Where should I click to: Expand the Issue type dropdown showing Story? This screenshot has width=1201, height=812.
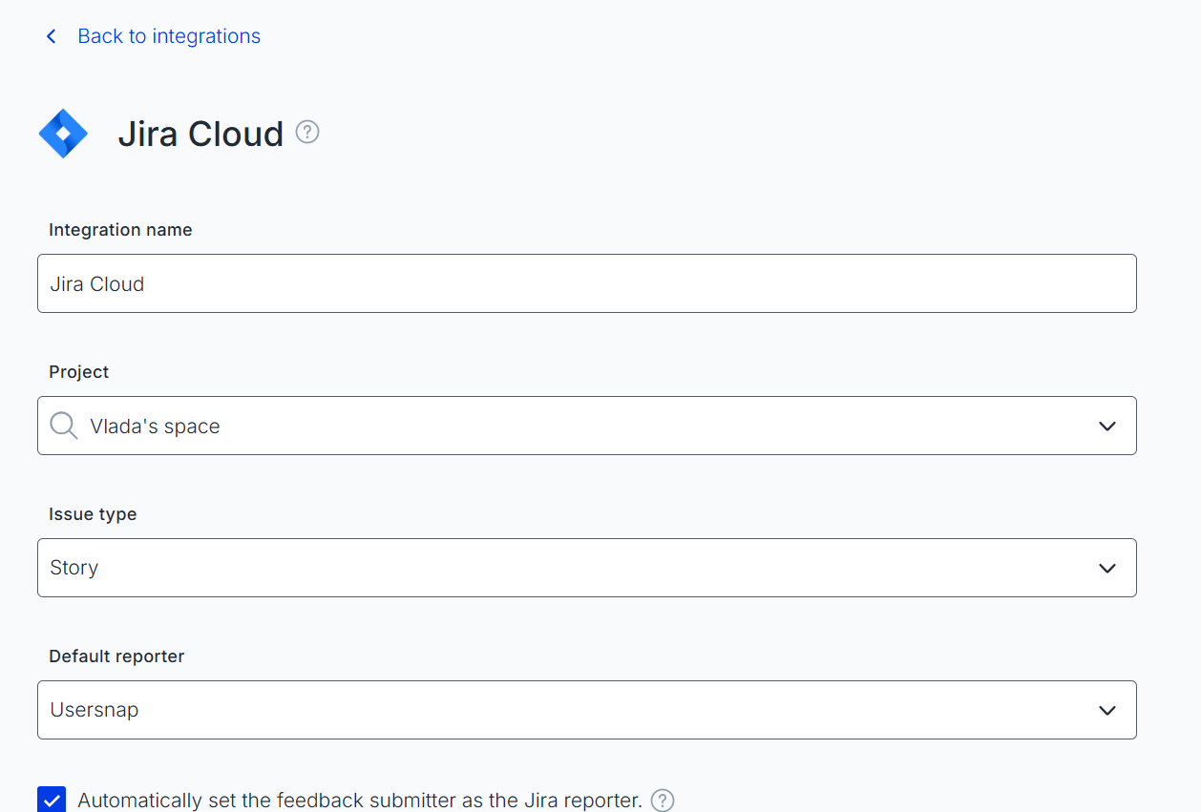click(x=587, y=568)
